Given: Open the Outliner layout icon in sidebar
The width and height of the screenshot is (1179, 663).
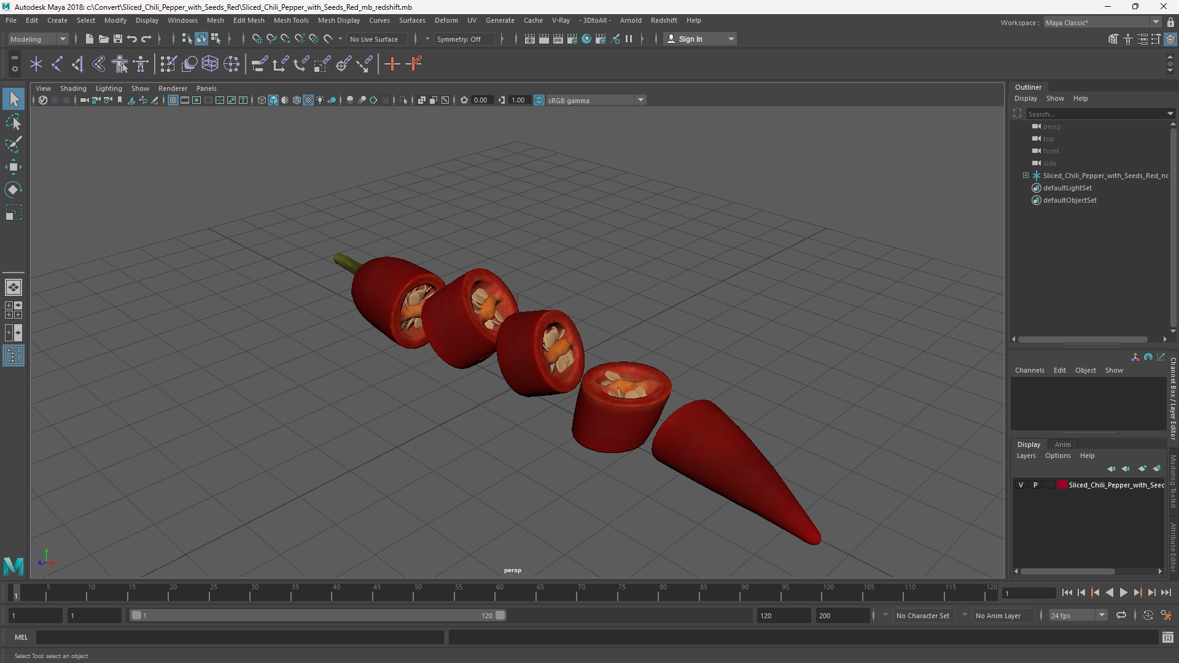Looking at the screenshot, I should click(x=14, y=356).
